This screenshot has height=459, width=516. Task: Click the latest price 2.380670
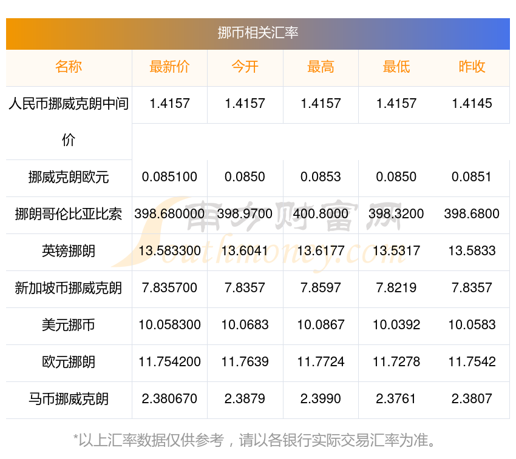click(169, 399)
